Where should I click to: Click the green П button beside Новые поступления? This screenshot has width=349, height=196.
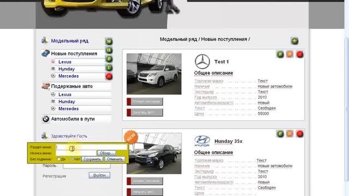pos(109,50)
